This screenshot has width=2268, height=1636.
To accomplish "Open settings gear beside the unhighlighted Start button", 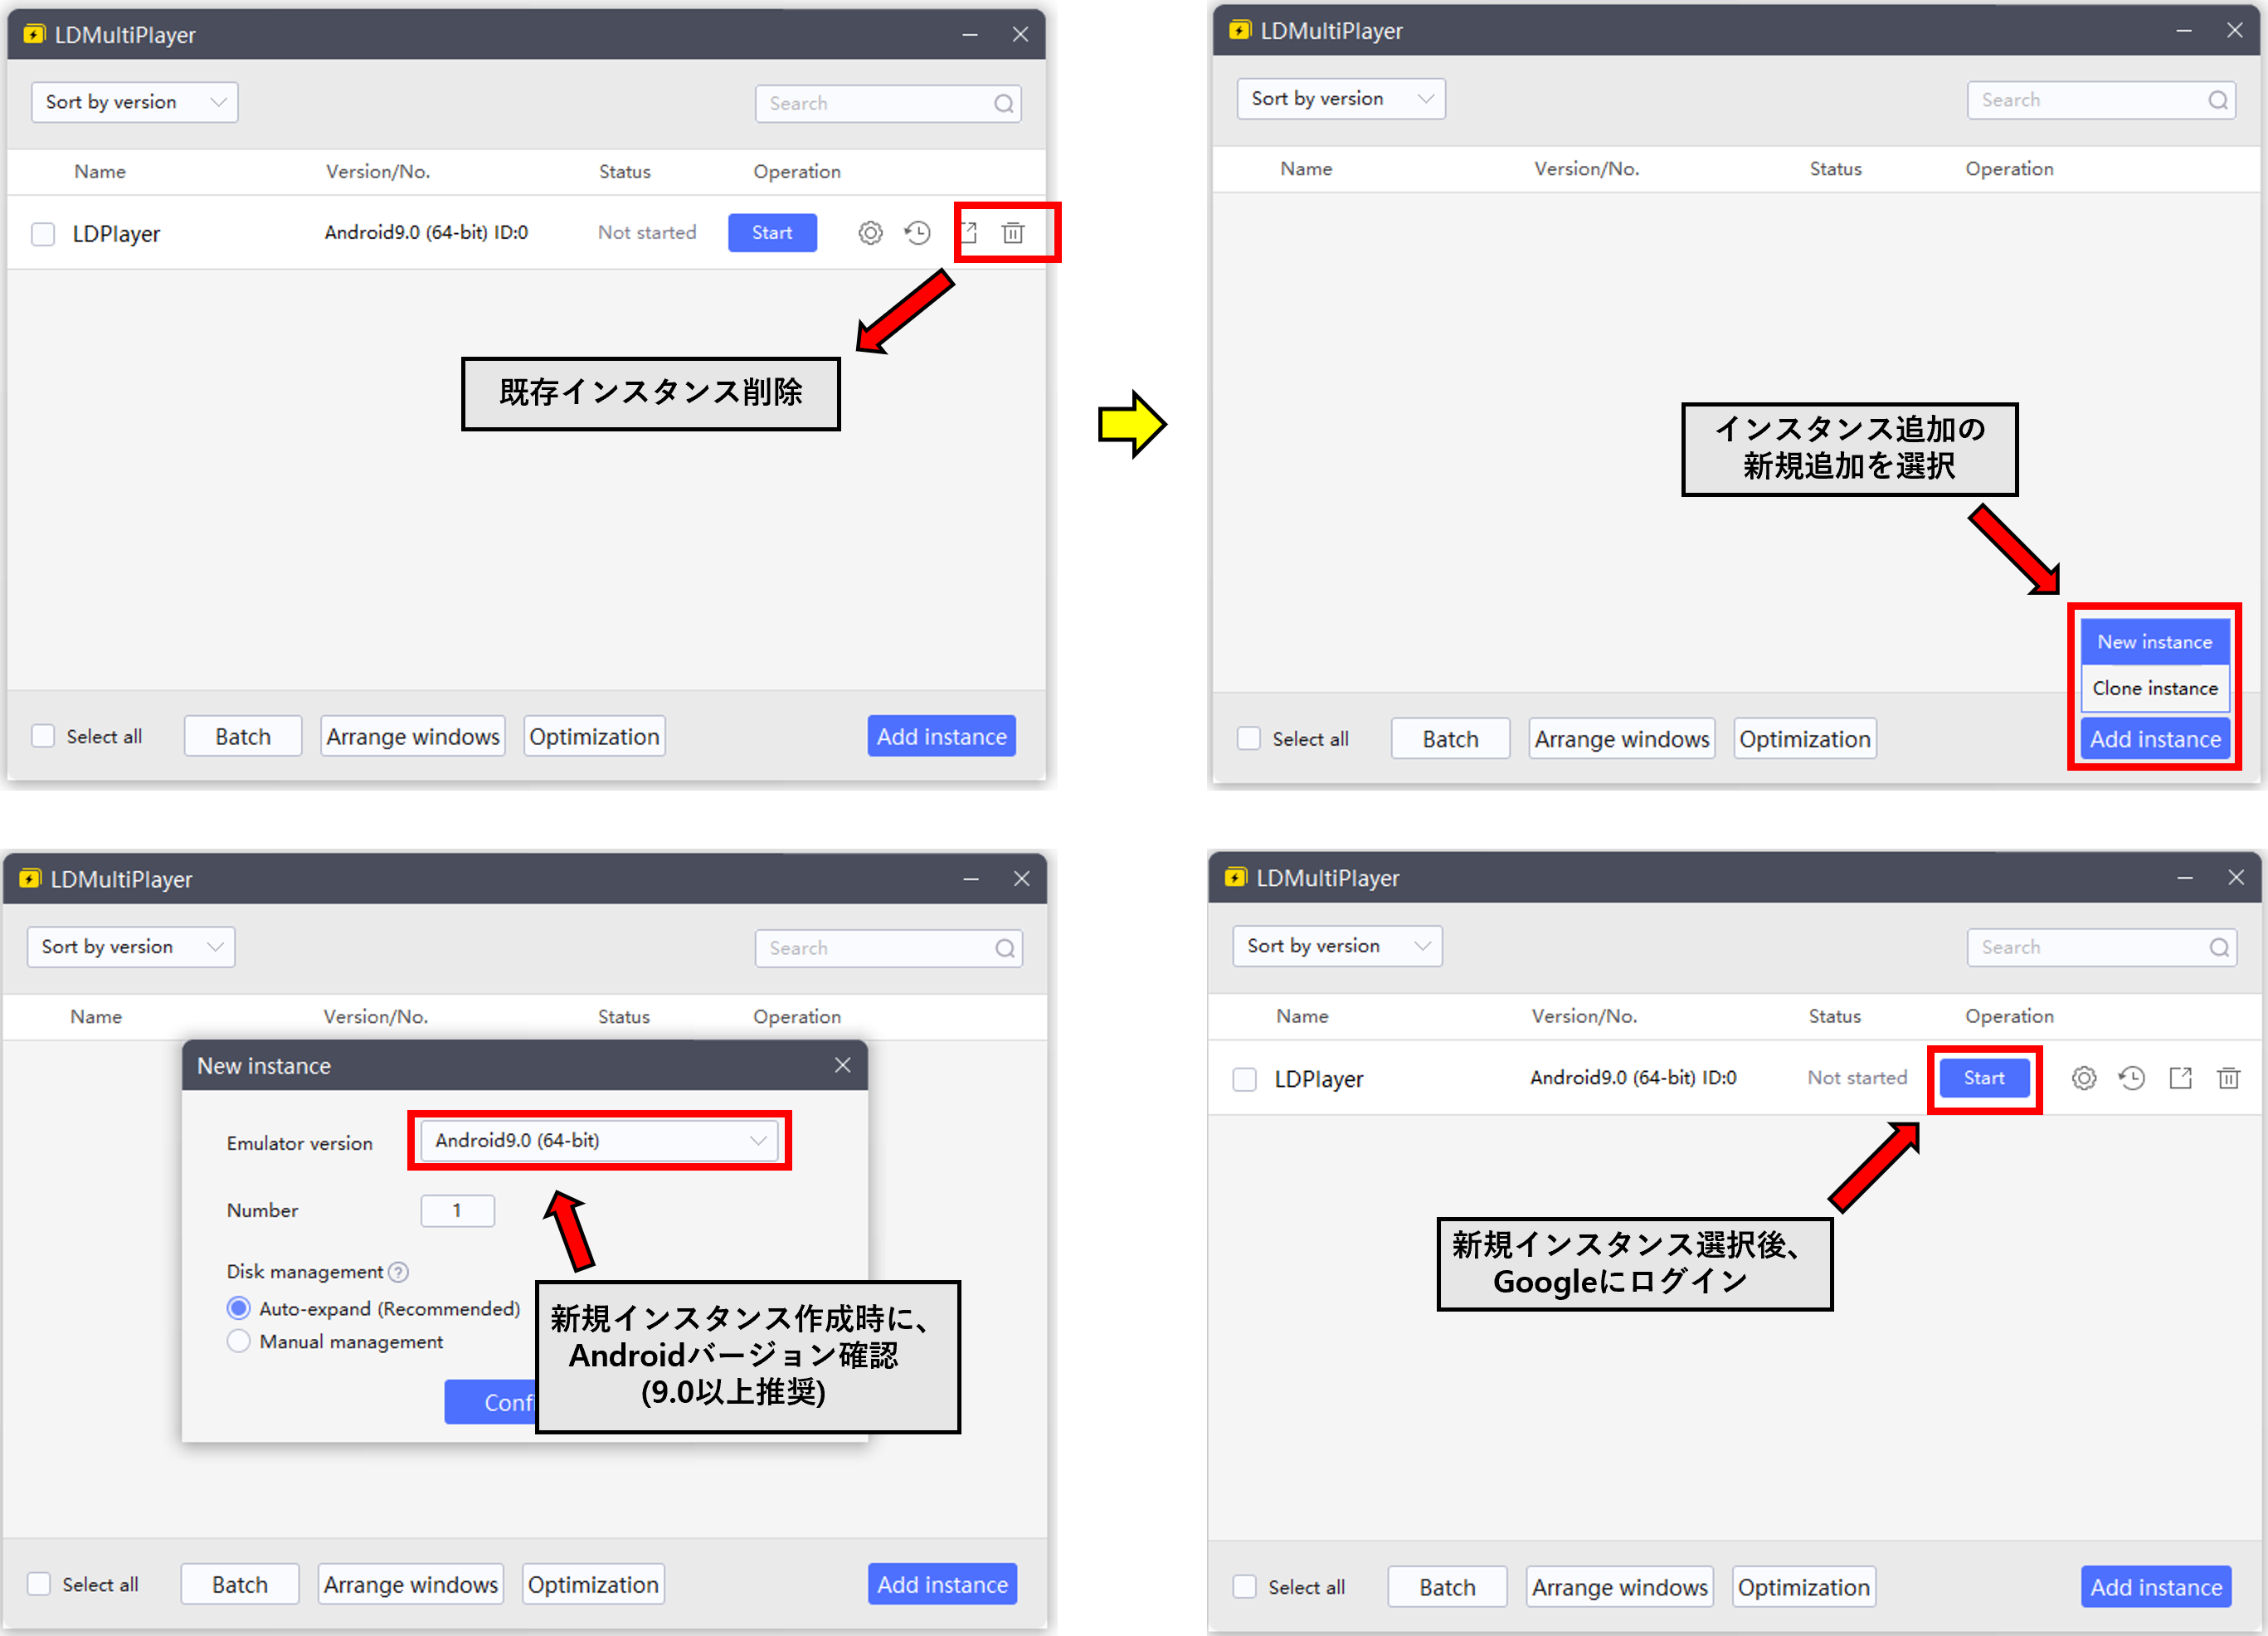I will pos(870,233).
